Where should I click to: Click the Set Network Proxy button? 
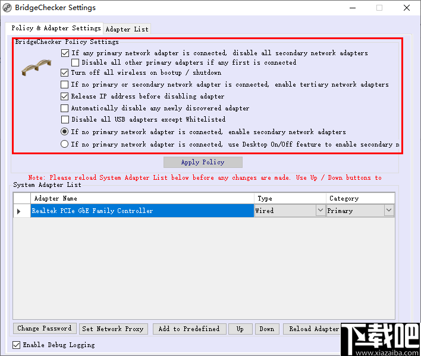pos(114,329)
